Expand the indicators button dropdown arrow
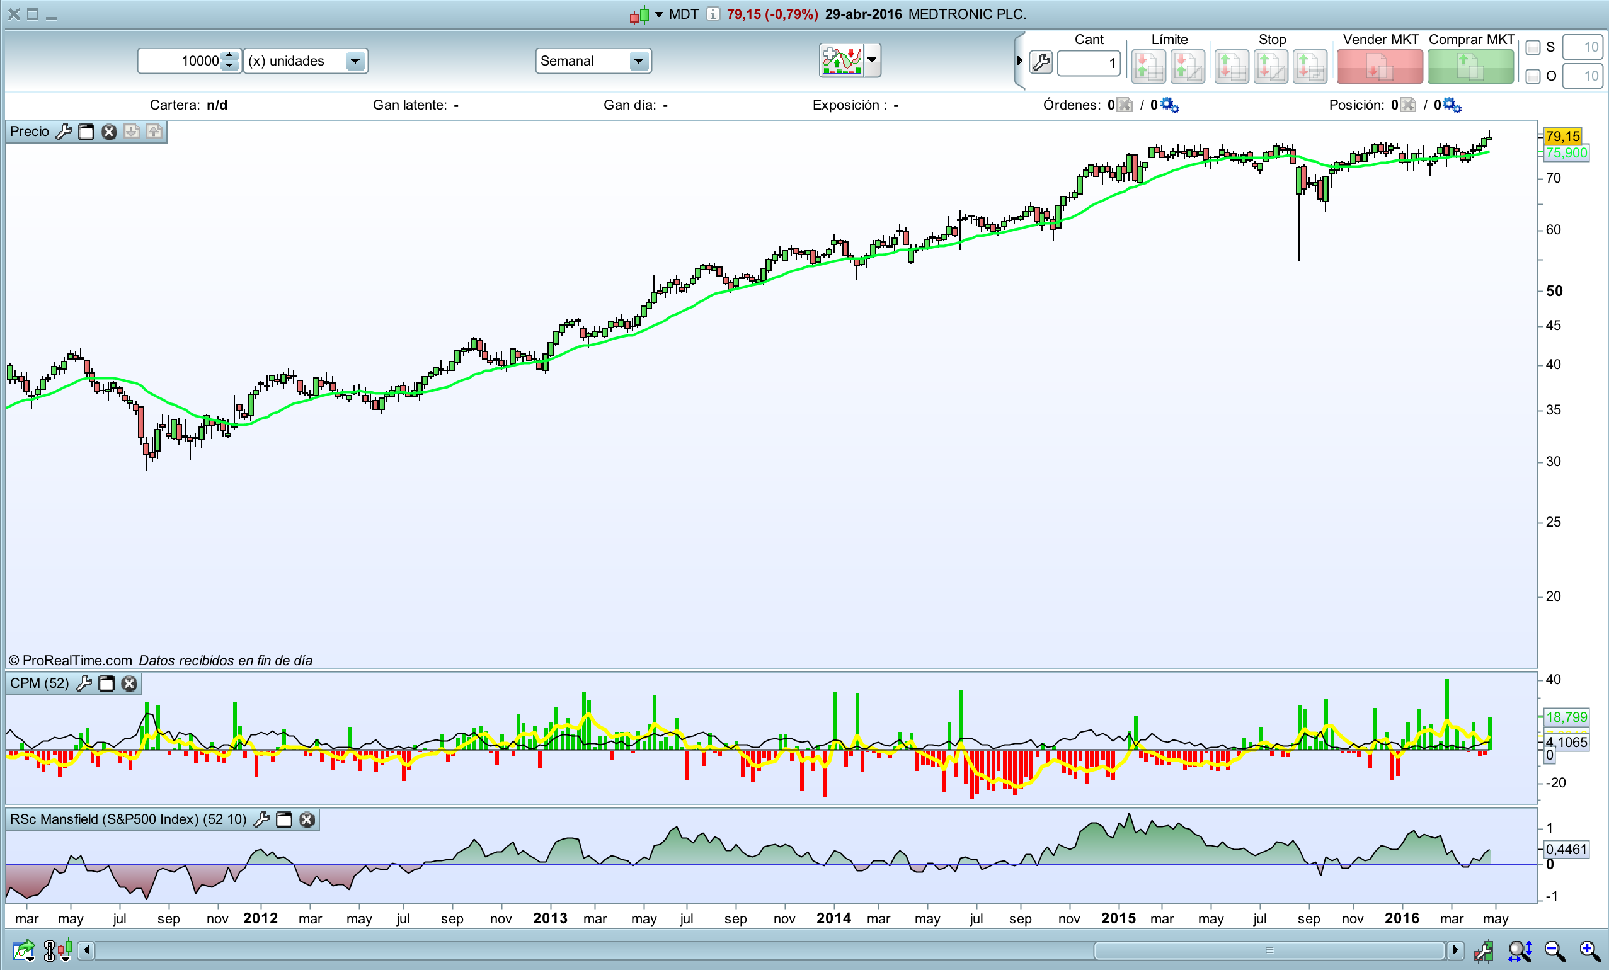Screen dimensions: 1609x970 point(872,60)
